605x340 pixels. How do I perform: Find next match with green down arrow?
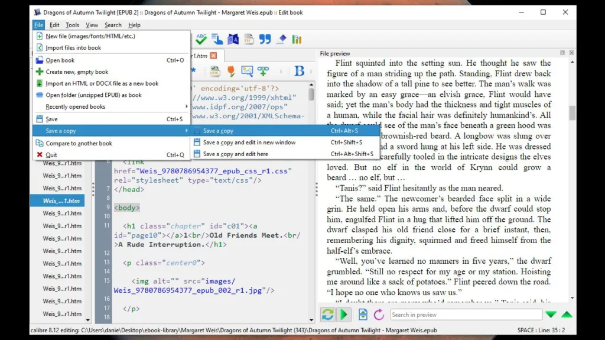pos(551,315)
